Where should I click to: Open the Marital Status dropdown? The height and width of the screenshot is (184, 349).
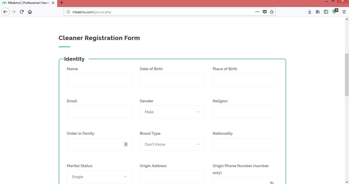(x=99, y=177)
